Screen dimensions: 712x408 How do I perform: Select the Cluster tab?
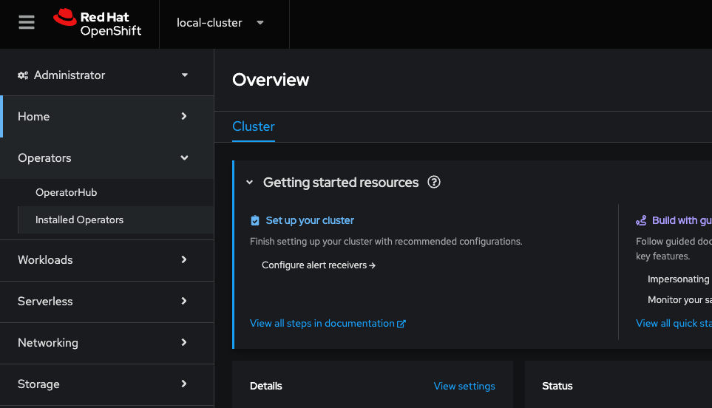(x=254, y=126)
